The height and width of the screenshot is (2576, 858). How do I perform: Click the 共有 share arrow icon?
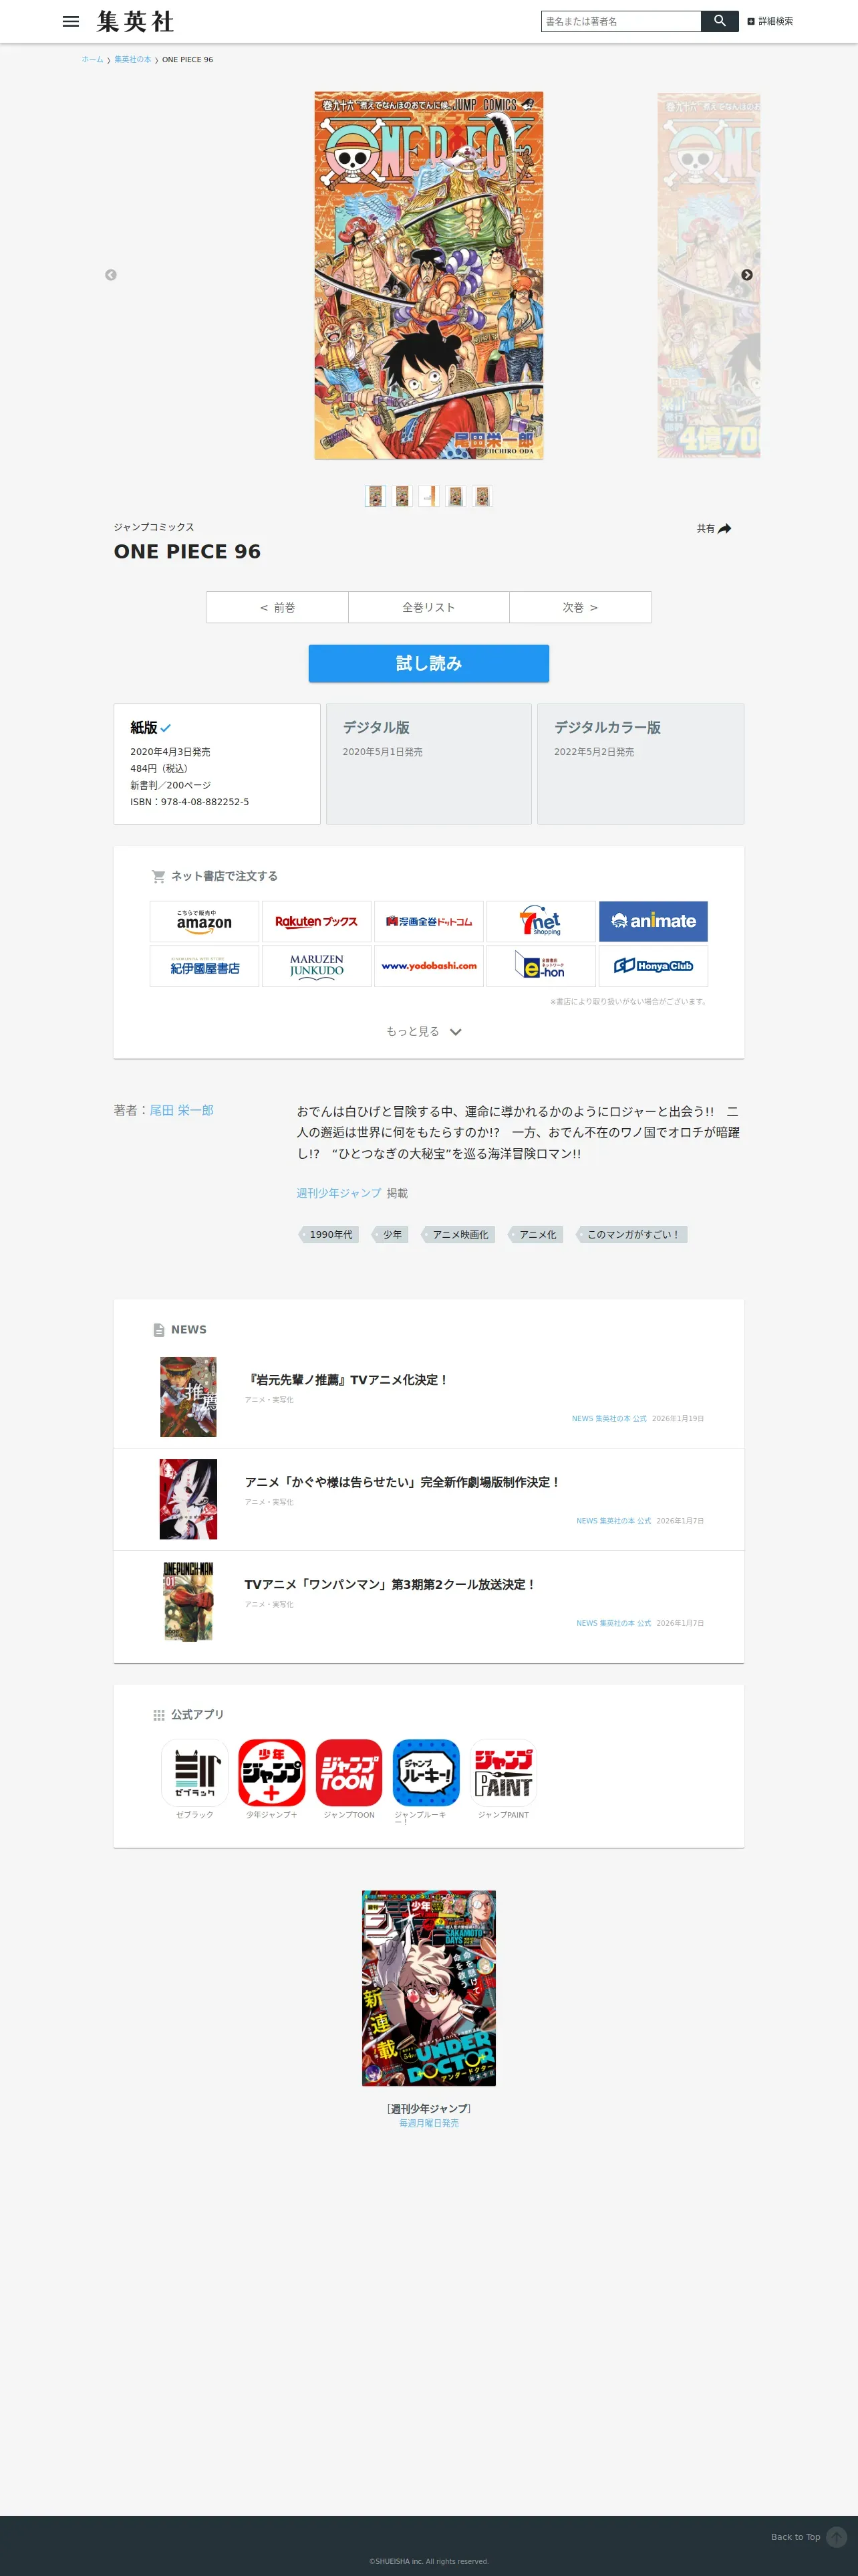click(725, 529)
